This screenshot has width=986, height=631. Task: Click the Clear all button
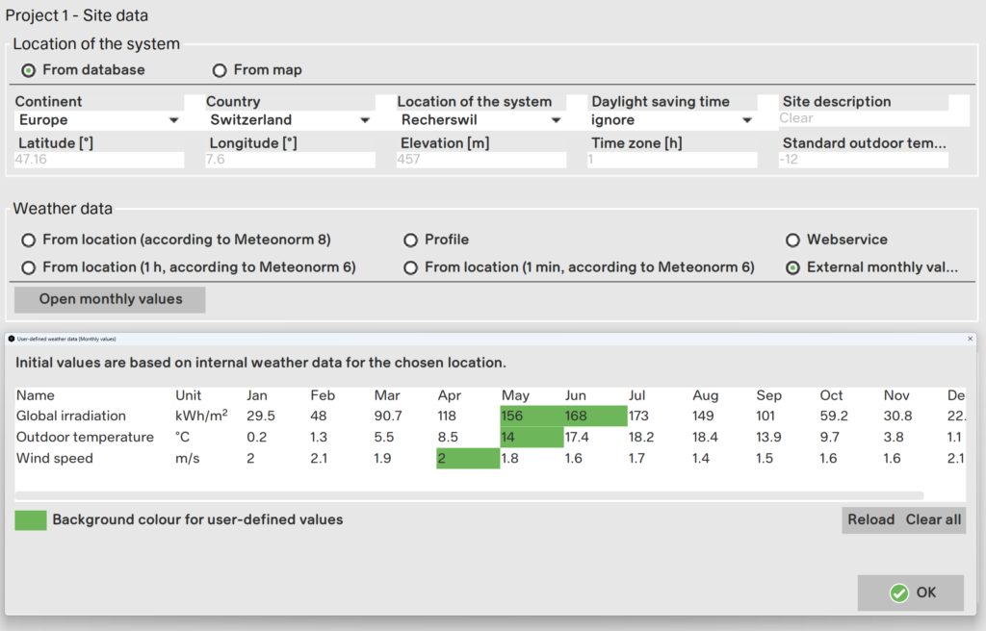point(933,519)
